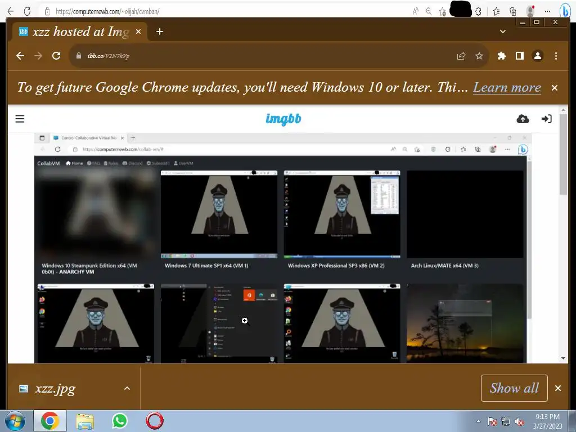Viewport: 576px width, 432px height.
Task: Click Chrome in the taskbar
Action: [x=50, y=421]
